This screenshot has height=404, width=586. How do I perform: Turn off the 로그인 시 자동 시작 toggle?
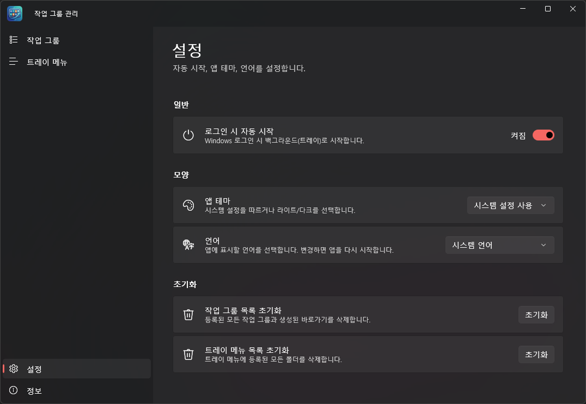[x=543, y=135]
